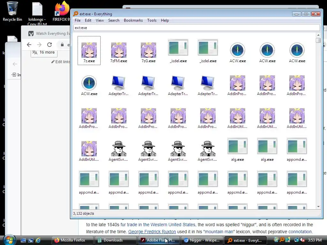Click the ext:exe search box
The width and height of the screenshot is (327, 245).
click(x=196, y=28)
